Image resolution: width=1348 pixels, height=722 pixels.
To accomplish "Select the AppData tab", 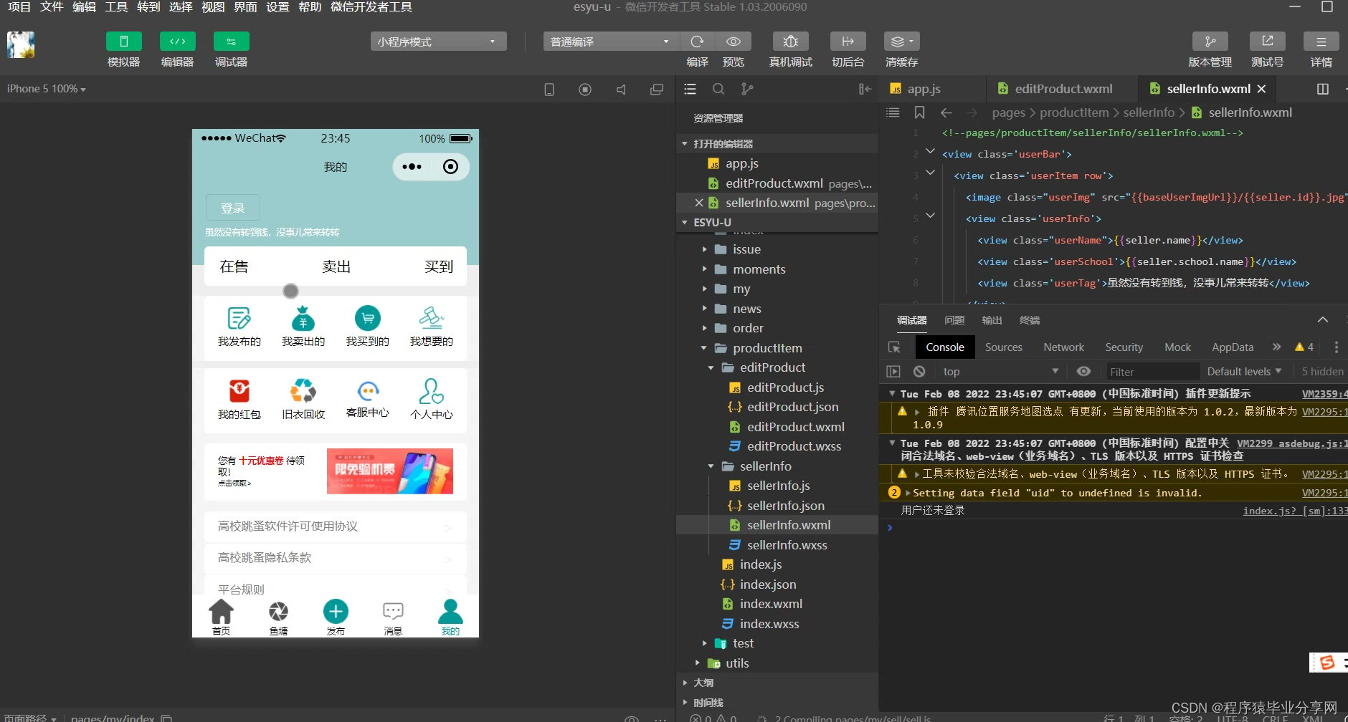I will 1233,347.
